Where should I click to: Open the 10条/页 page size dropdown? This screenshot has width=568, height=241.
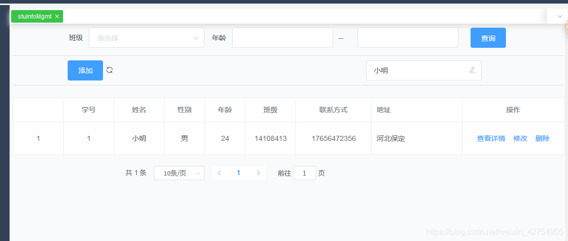coord(179,173)
